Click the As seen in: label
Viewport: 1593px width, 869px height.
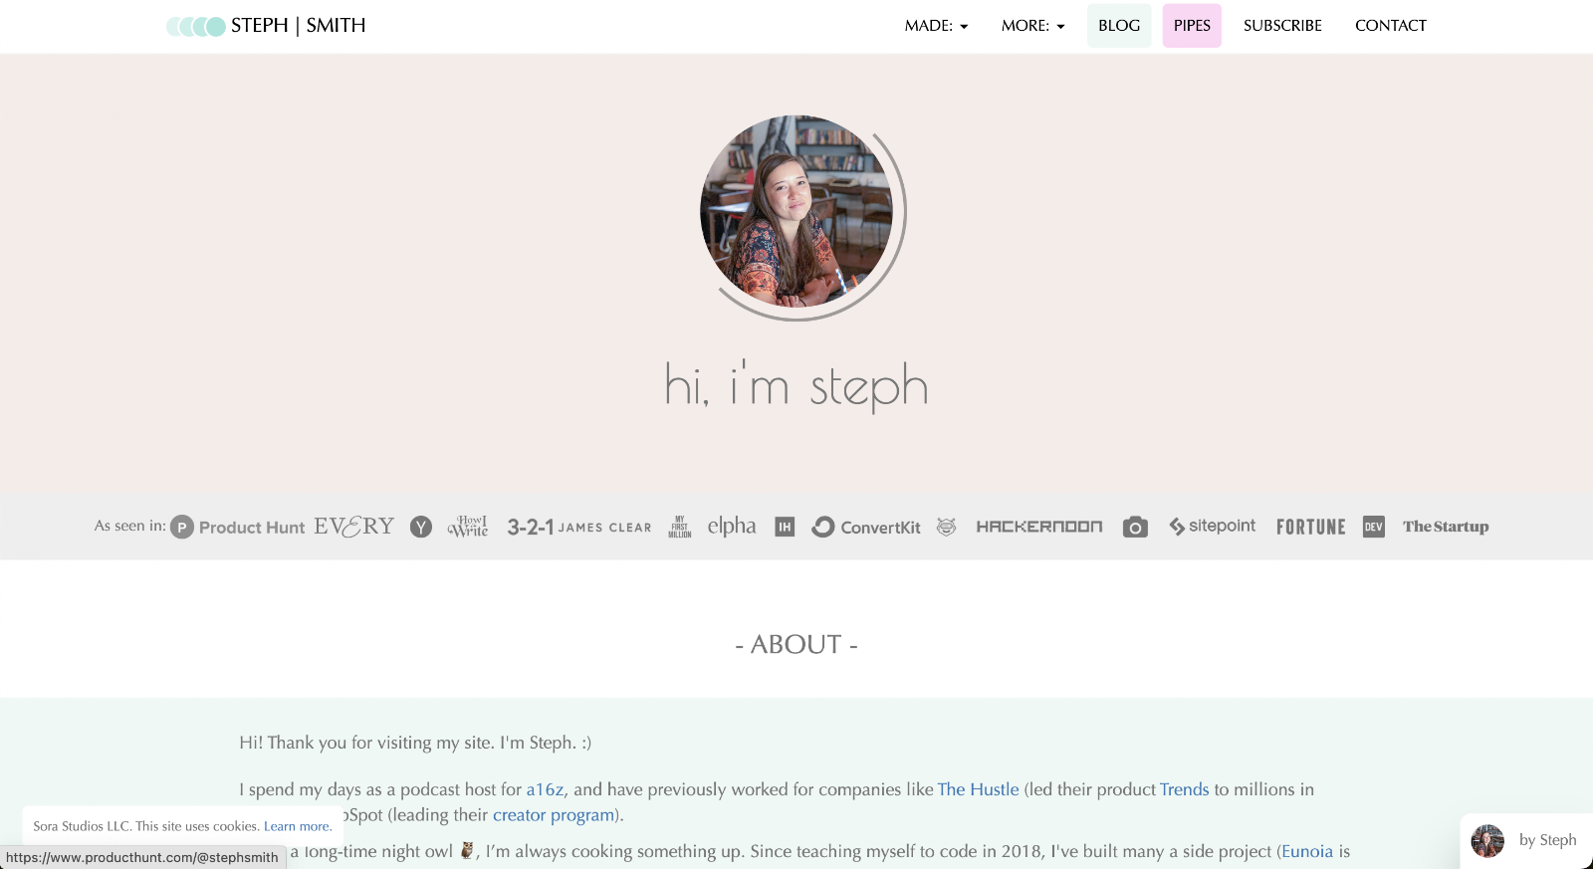point(130,526)
